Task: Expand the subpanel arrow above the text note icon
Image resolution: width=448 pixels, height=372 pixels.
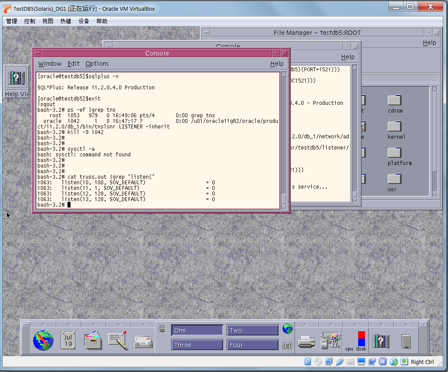Action: (119, 324)
